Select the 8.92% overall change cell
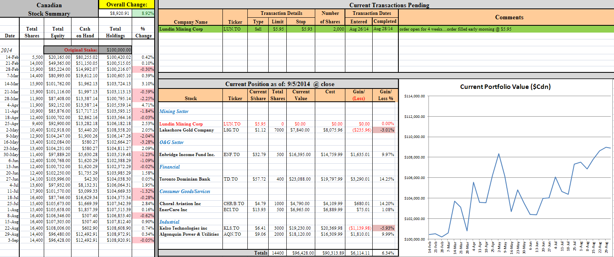The width and height of the screenshot is (614, 257). click(x=143, y=13)
